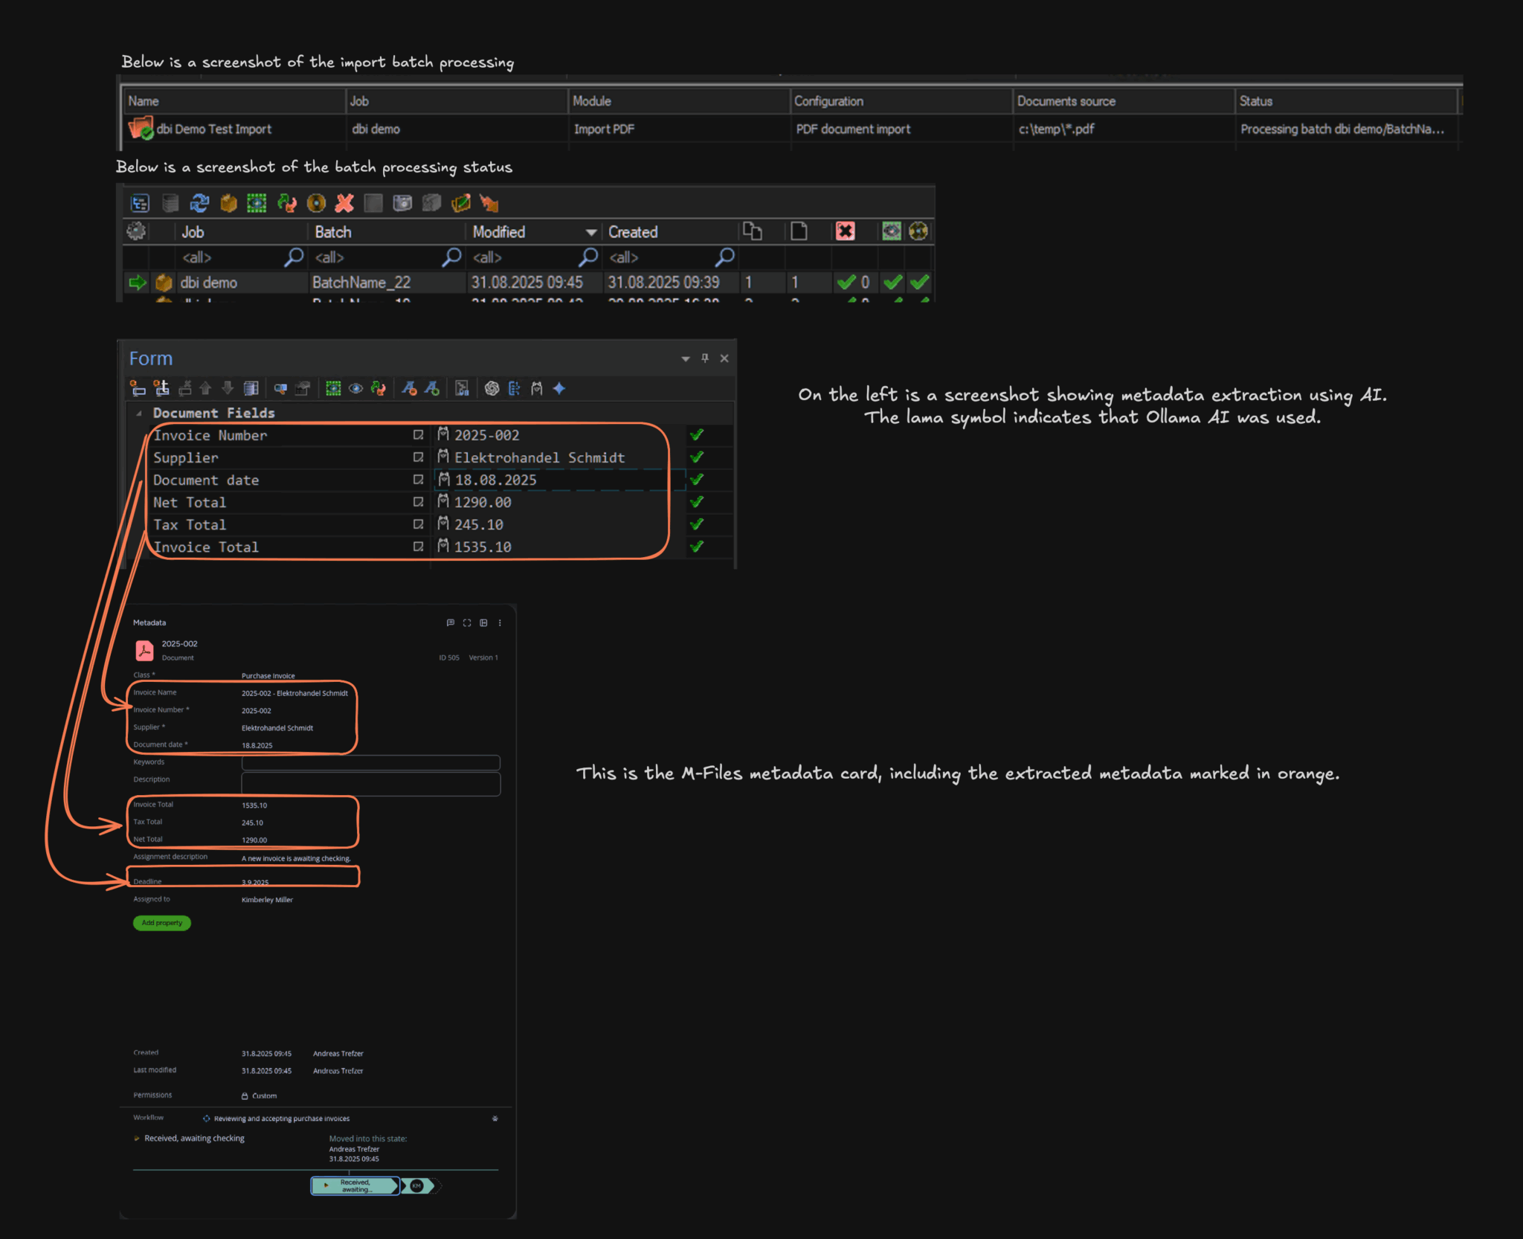The width and height of the screenshot is (1523, 1239).
Task: Click the gold disc icon in batch toolbar
Action: point(316,203)
